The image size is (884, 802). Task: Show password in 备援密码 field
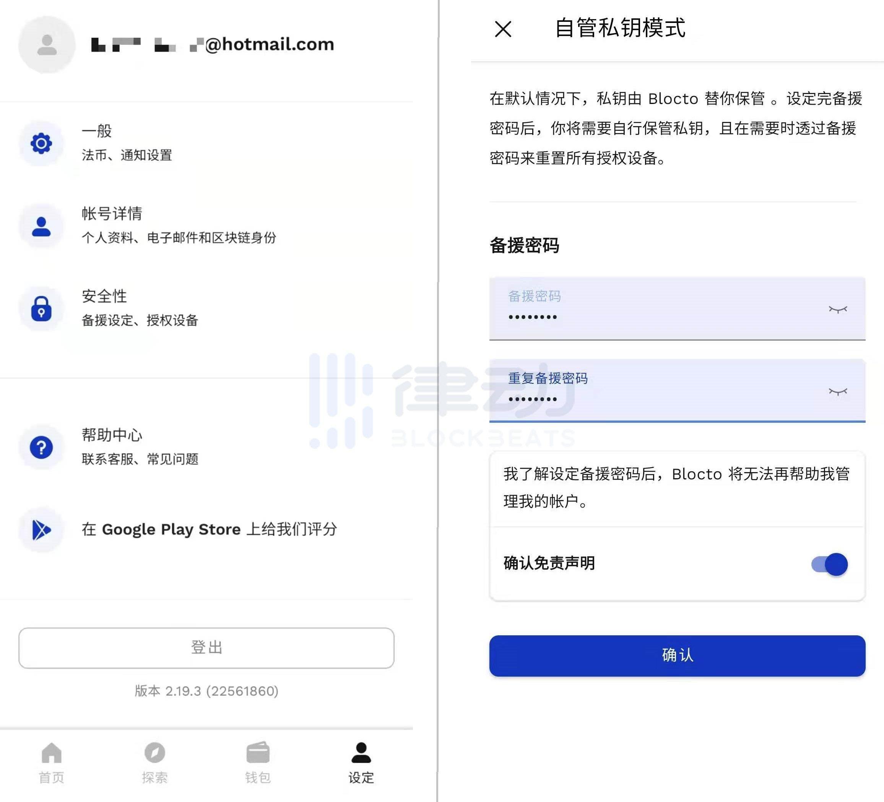pos(837,310)
